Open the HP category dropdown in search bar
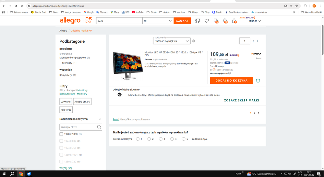Viewport: 324px width, 177px height. (158, 21)
